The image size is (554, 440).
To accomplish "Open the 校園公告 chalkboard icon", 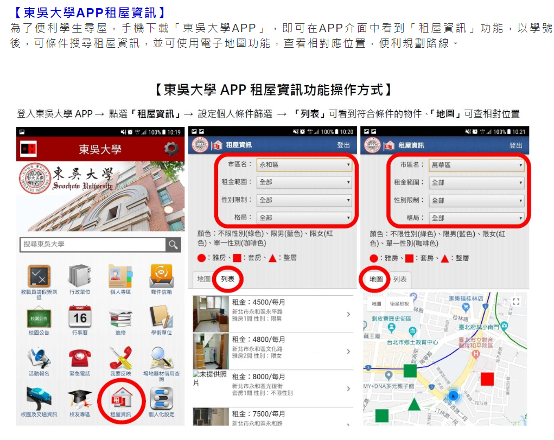I will point(39,317).
